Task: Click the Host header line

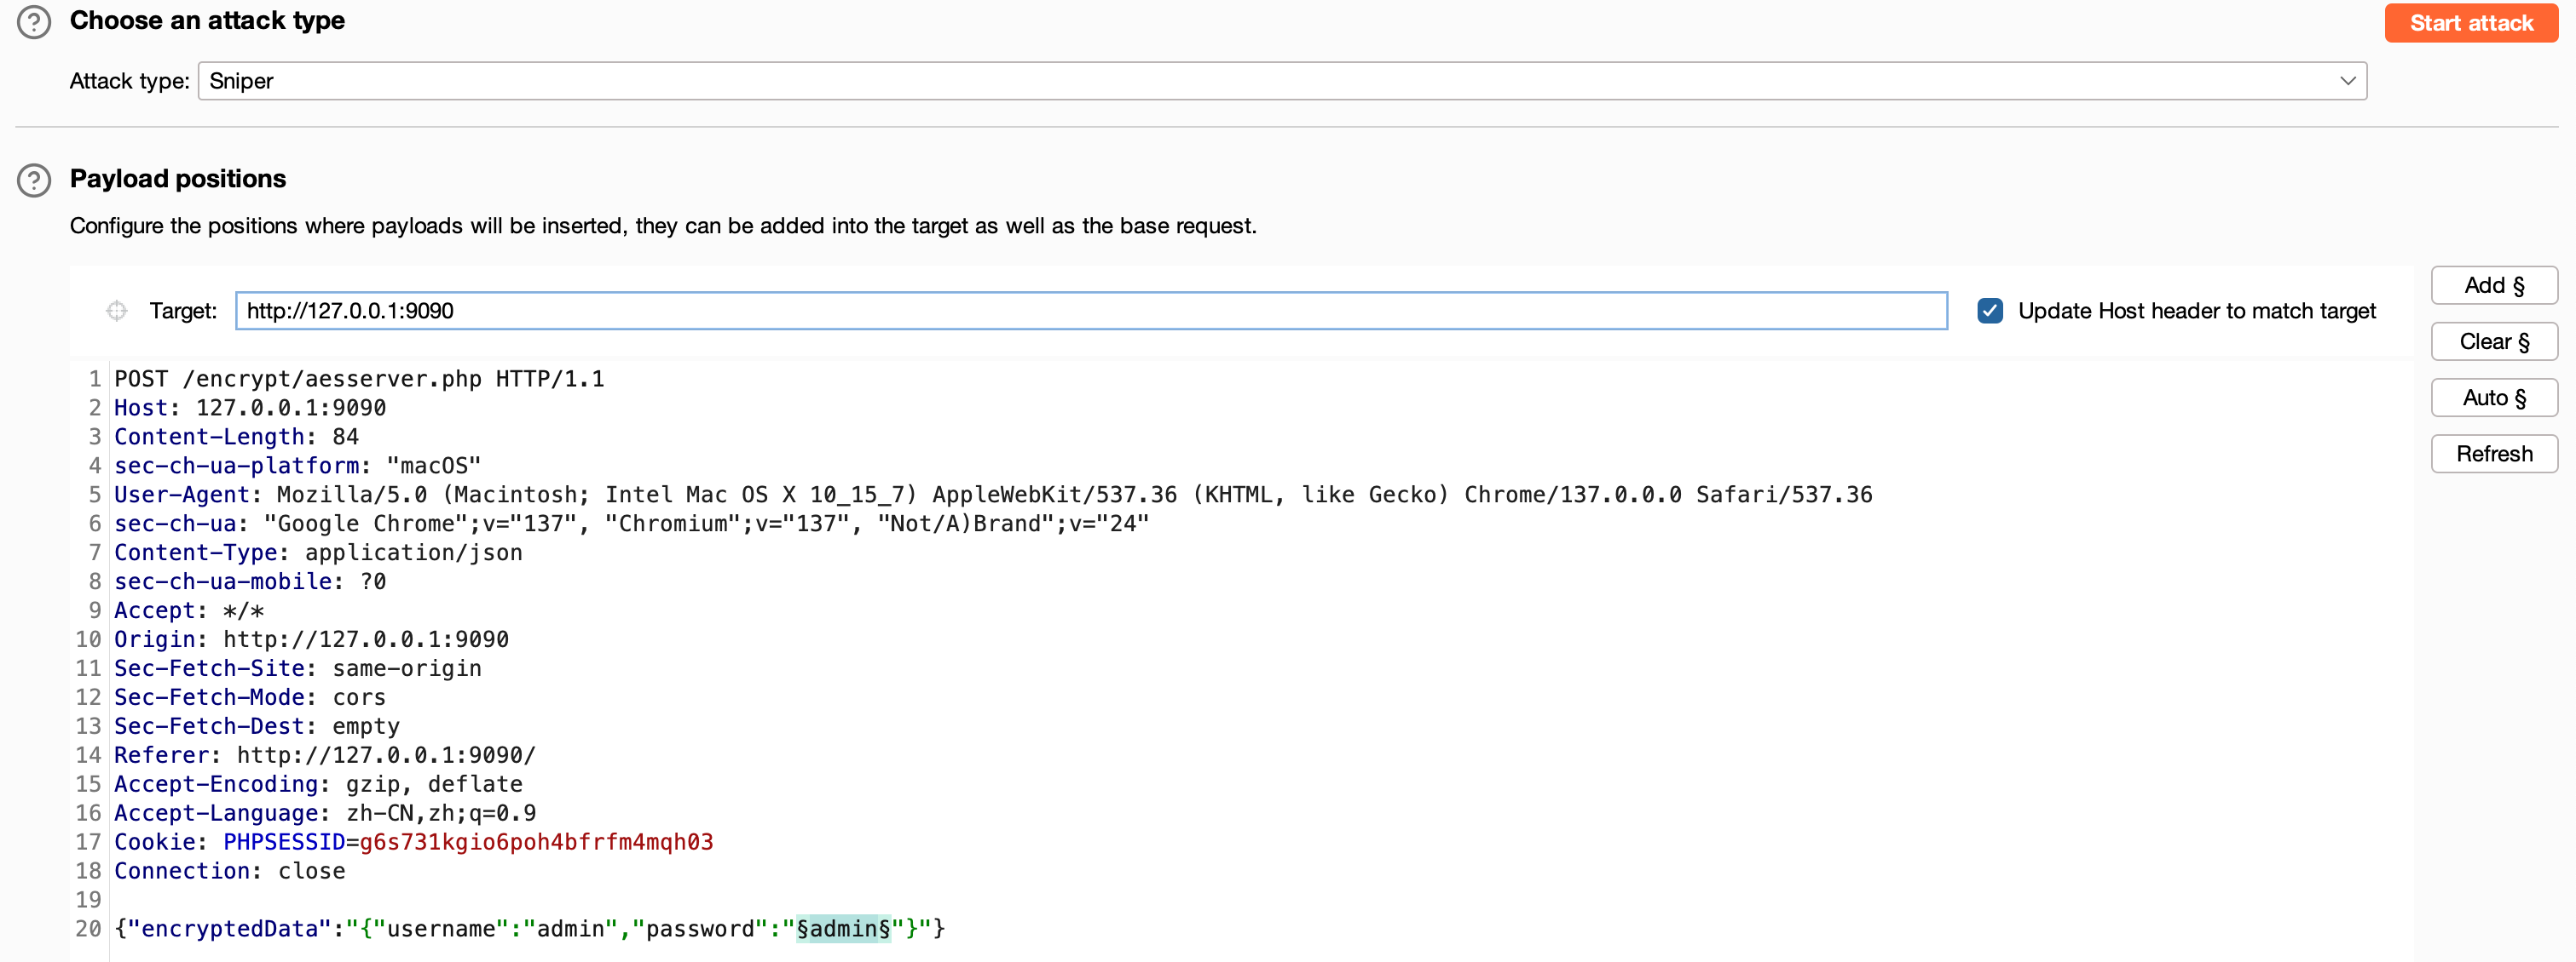Action: [250, 408]
